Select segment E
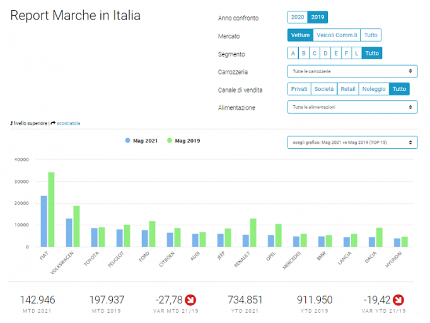This screenshot has height=323, width=430. pos(336,53)
